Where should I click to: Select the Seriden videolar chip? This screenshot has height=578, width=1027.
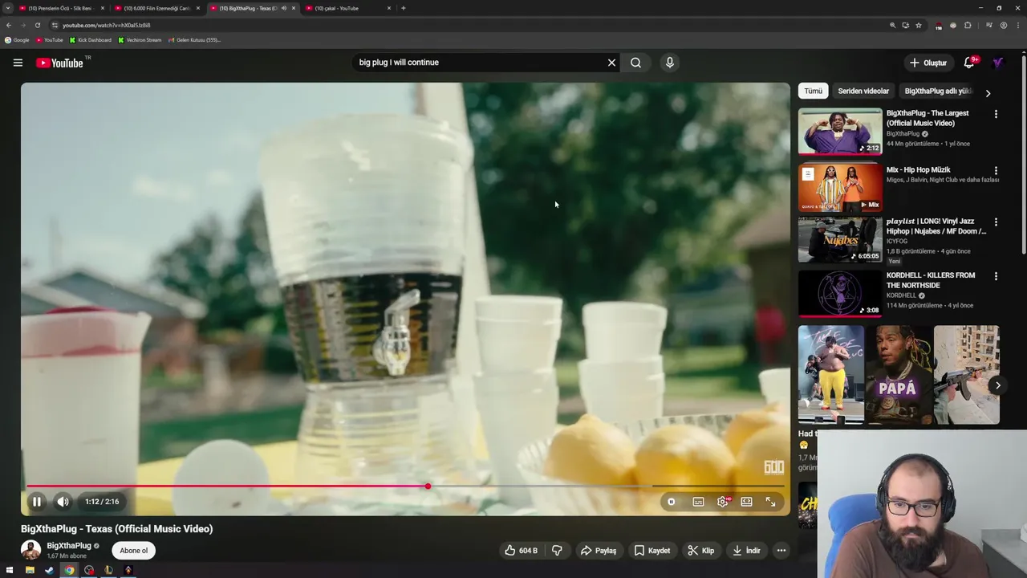(863, 91)
